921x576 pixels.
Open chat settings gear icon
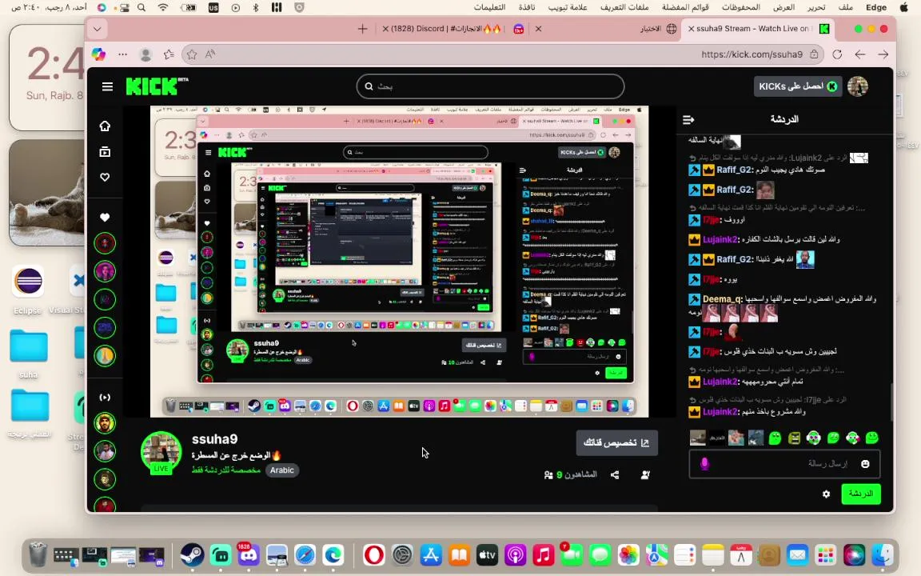pos(827,494)
